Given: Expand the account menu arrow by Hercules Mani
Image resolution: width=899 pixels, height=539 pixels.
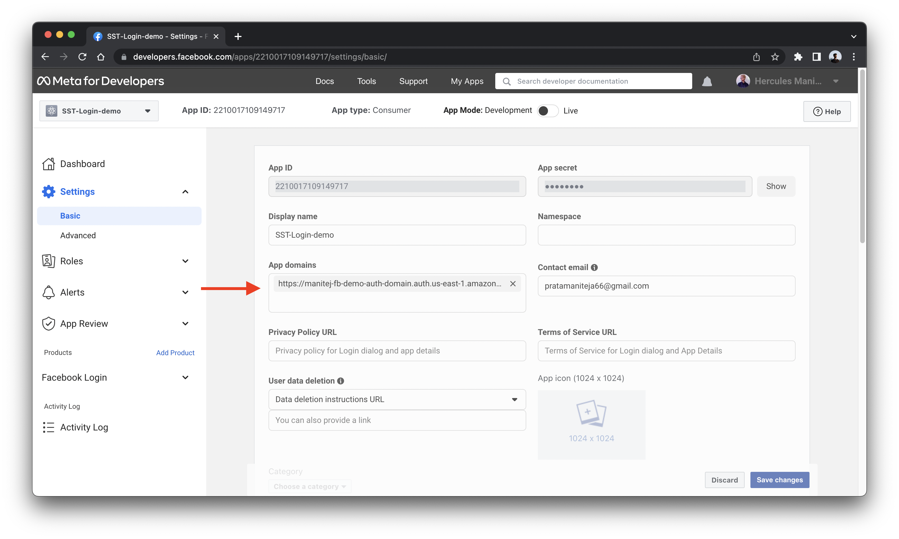Looking at the screenshot, I should (836, 81).
